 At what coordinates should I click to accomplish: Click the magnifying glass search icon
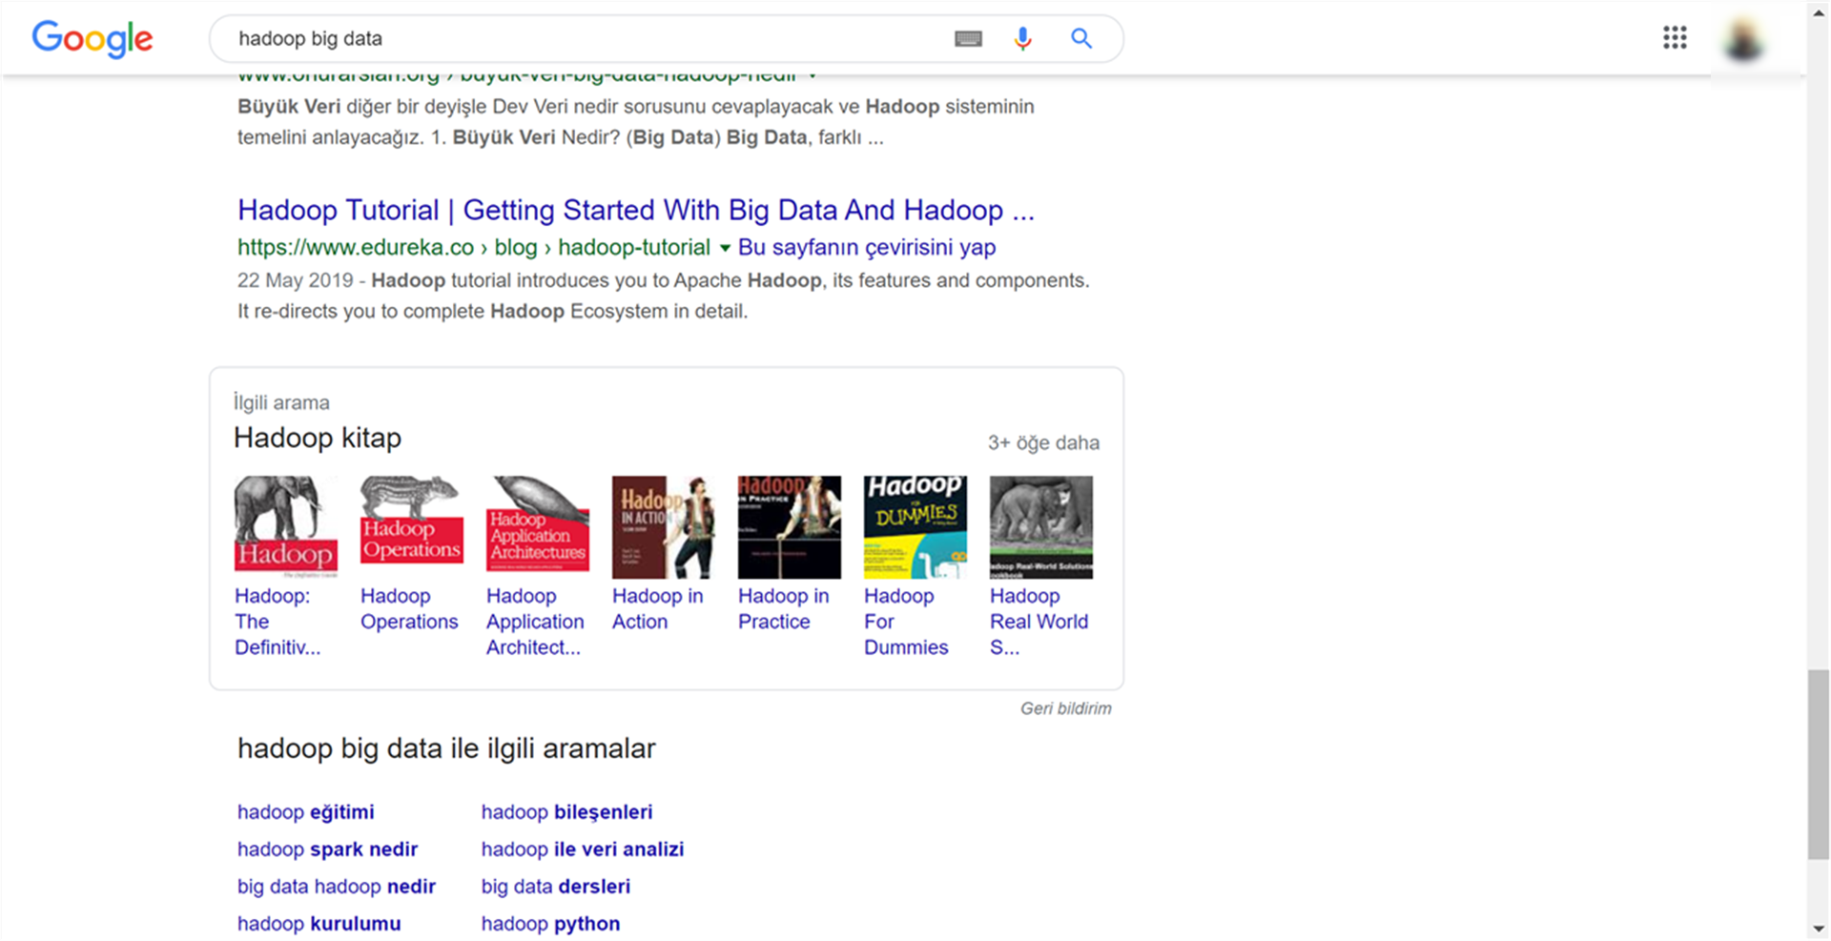tap(1081, 38)
